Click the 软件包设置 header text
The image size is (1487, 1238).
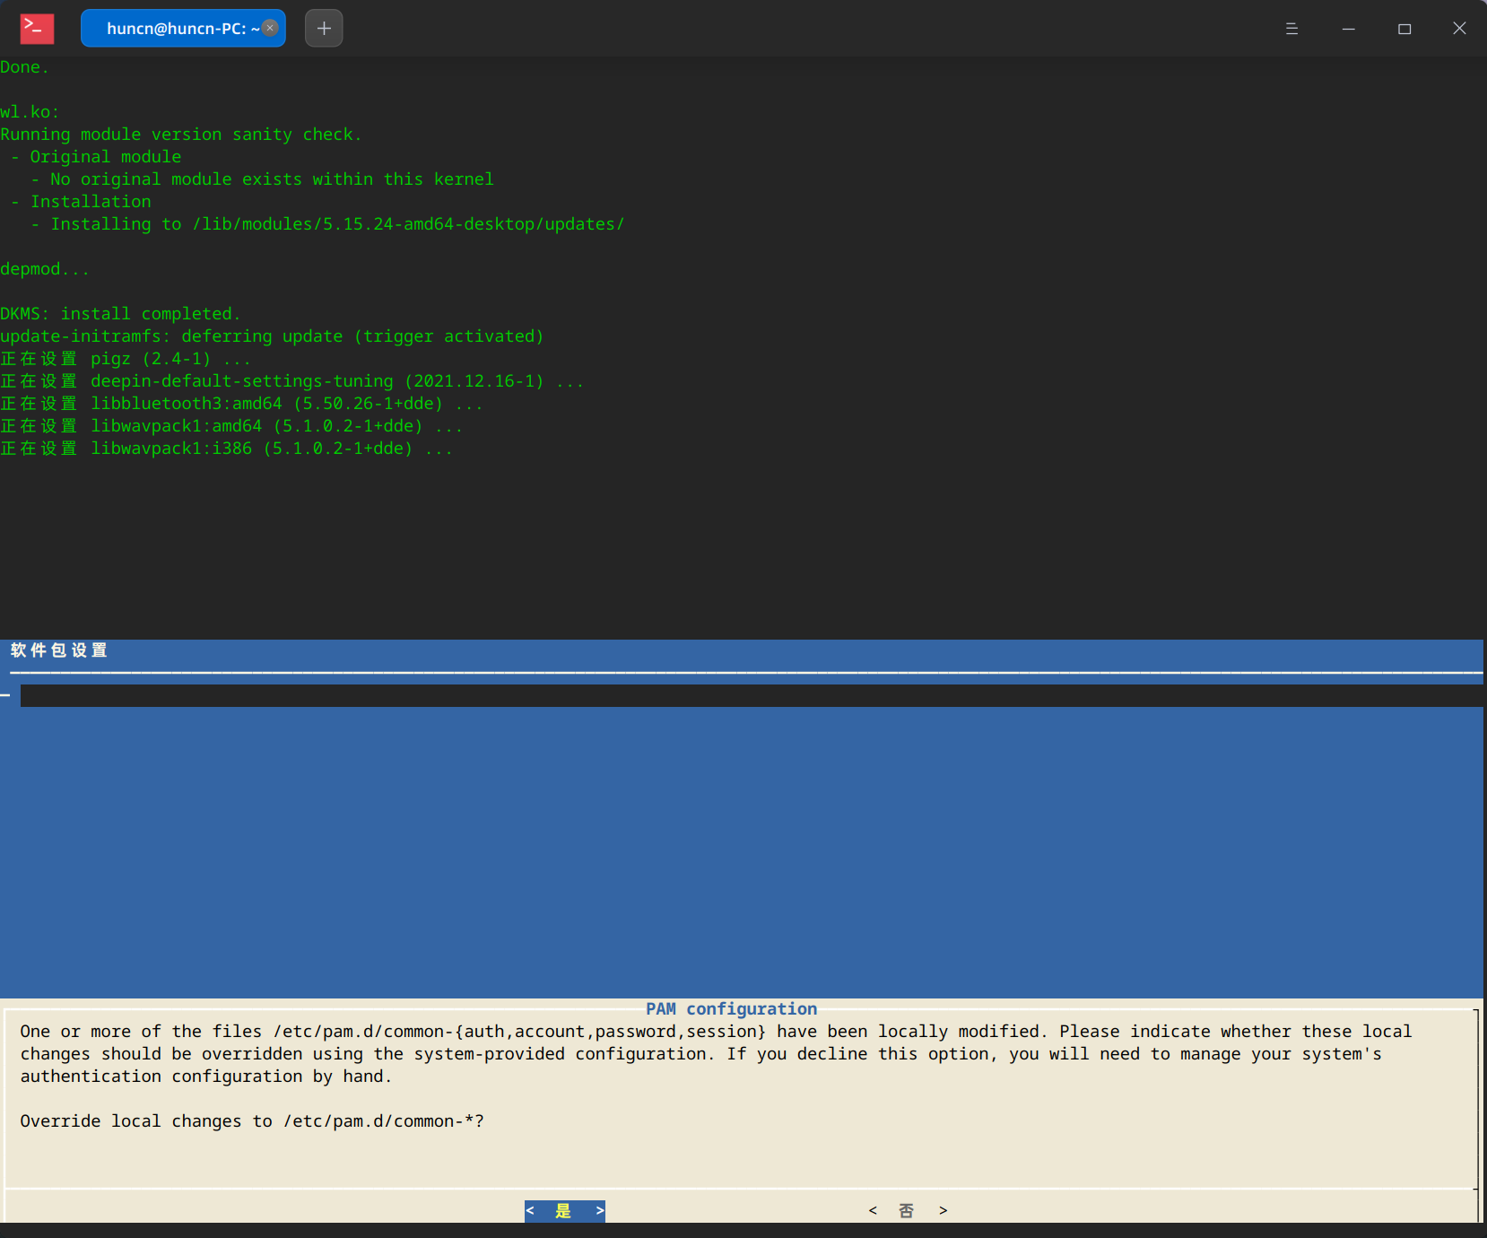tap(59, 650)
